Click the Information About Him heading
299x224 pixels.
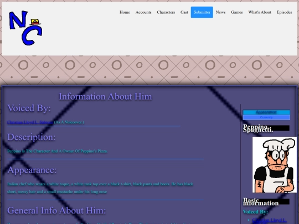tap(105, 96)
